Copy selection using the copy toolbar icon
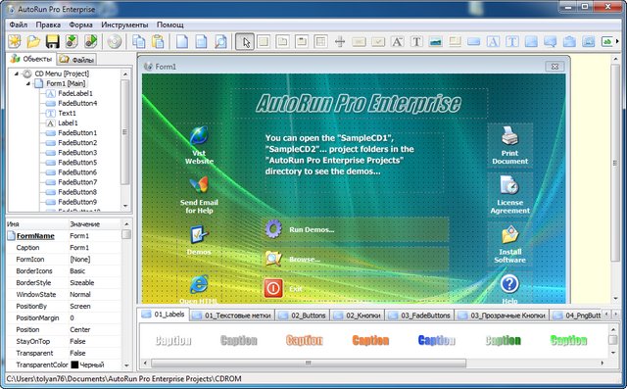This screenshot has height=389, width=627. pos(139,41)
